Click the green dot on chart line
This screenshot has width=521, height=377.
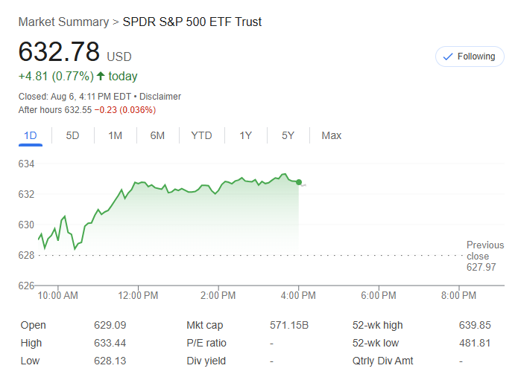pyautogui.click(x=299, y=182)
